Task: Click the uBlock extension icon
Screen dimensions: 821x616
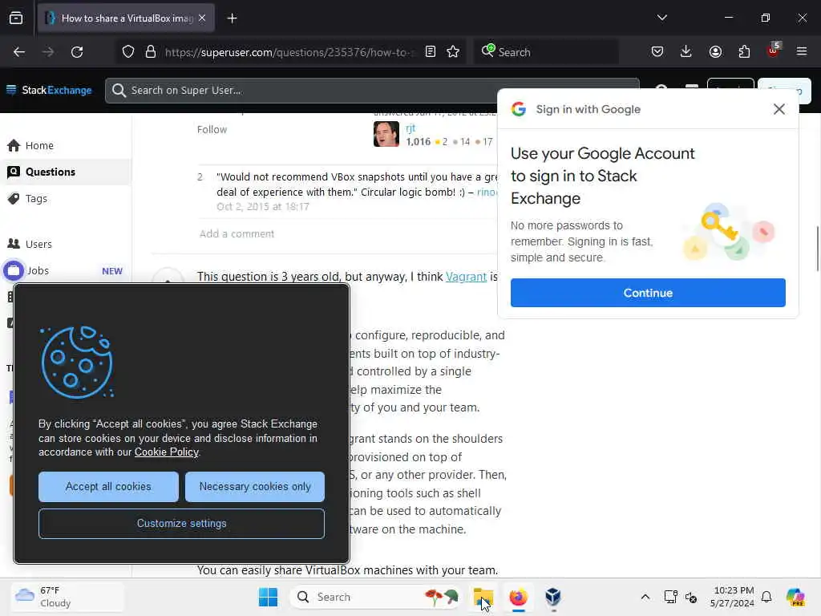Action: pos(774,51)
